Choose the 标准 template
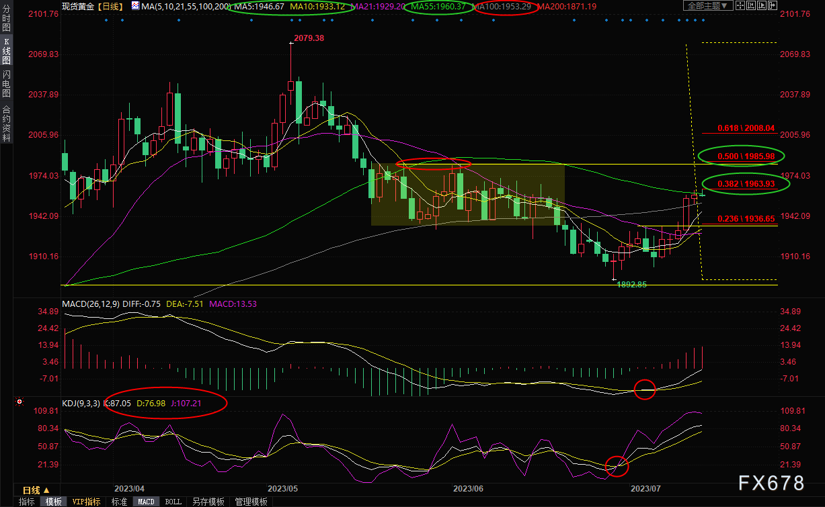This screenshot has height=507, width=825. click(x=119, y=502)
